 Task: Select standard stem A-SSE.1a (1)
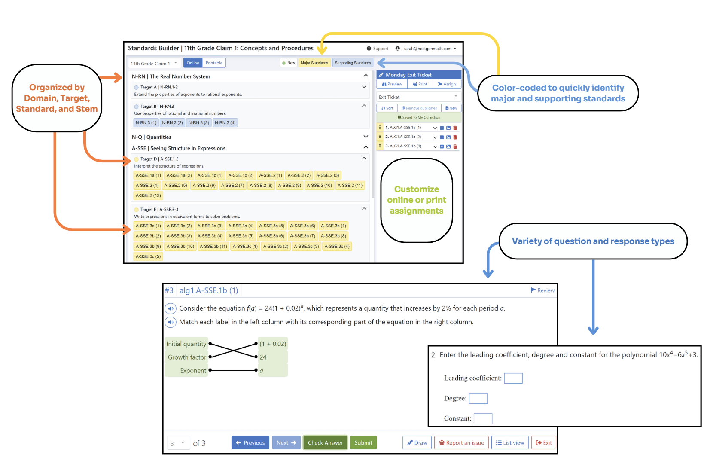[148, 175]
